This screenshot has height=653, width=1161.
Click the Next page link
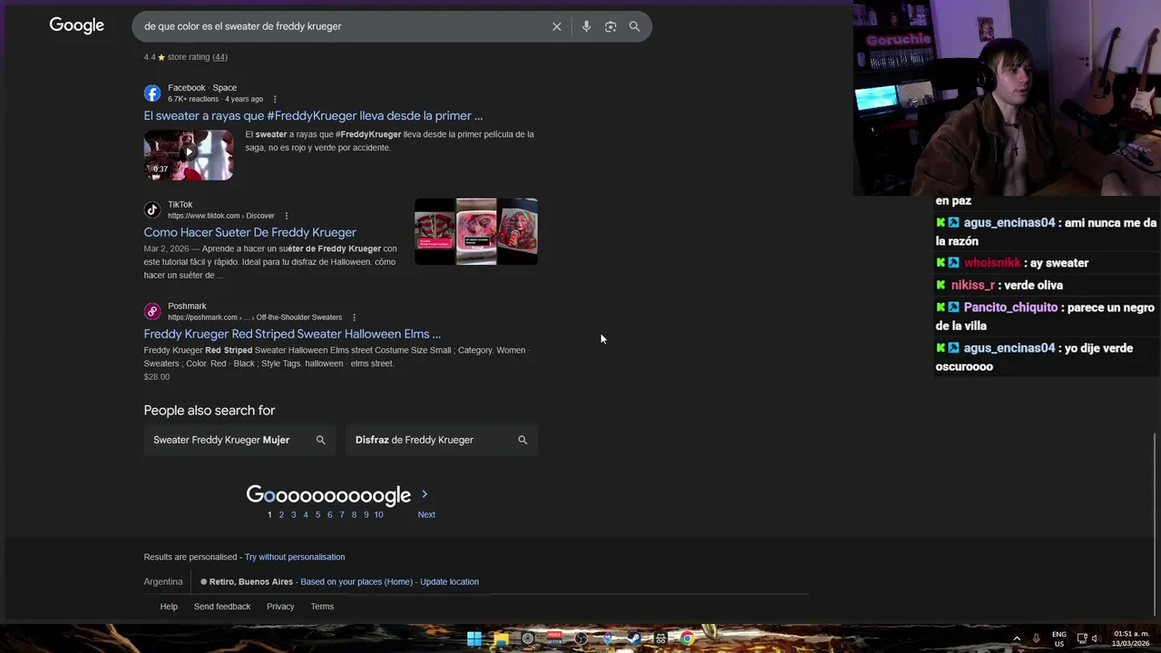(426, 514)
